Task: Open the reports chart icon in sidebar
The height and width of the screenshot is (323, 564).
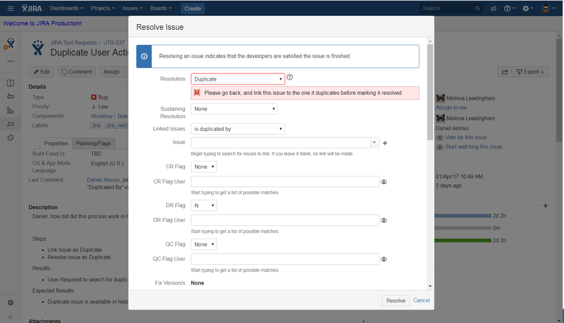Action: [x=10, y=110]
